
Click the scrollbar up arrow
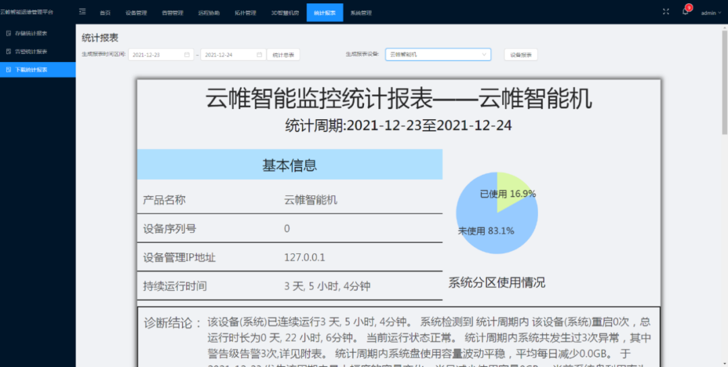coord(724,27)
